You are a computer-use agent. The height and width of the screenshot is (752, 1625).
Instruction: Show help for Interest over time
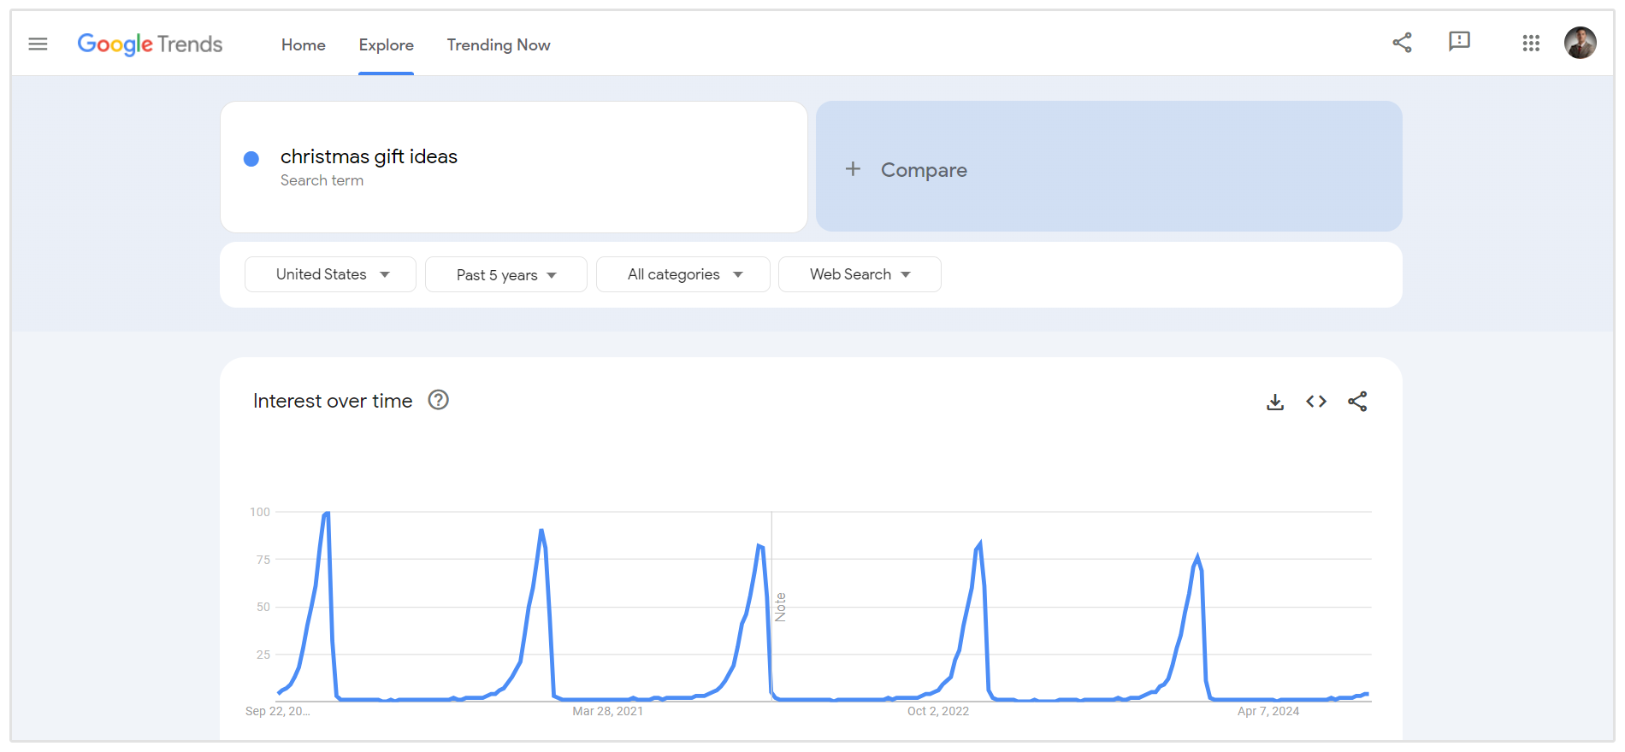pos(438,400)
